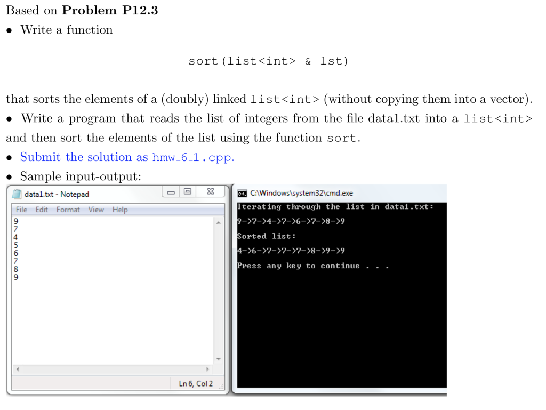Open the File menu in Notepad
Screen dimensions: 546x410
coord(21,210)
